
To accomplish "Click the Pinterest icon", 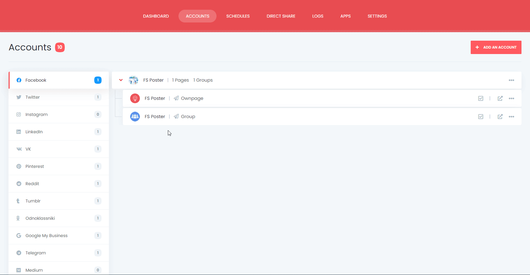I will point(19,166).
